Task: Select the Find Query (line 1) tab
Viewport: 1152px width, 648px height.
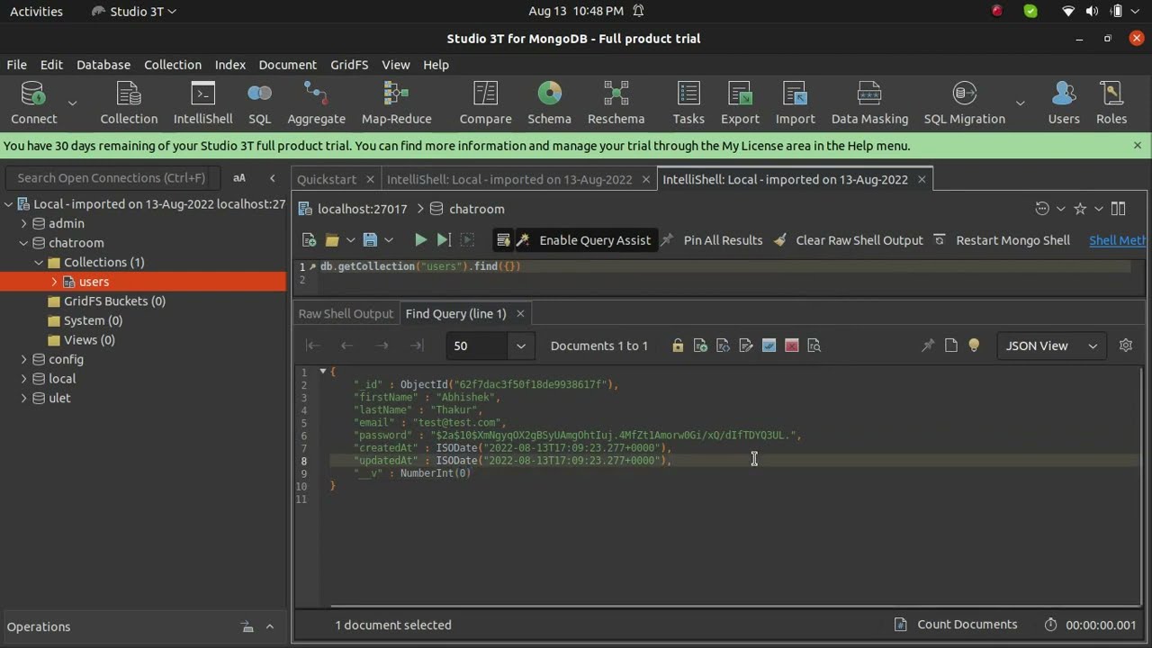Action: pyautogui.click(x=456, y=313)
